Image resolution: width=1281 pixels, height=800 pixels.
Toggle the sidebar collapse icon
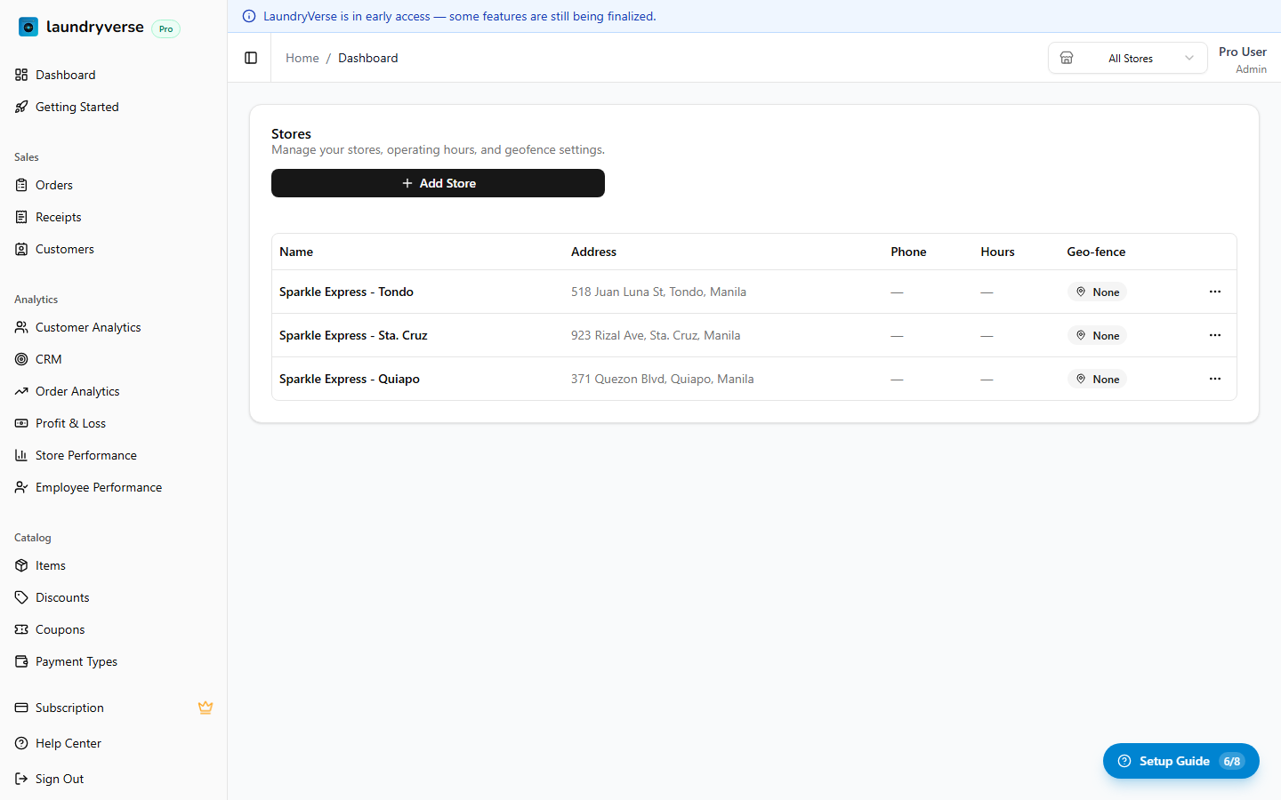click(x=251, y=58)
